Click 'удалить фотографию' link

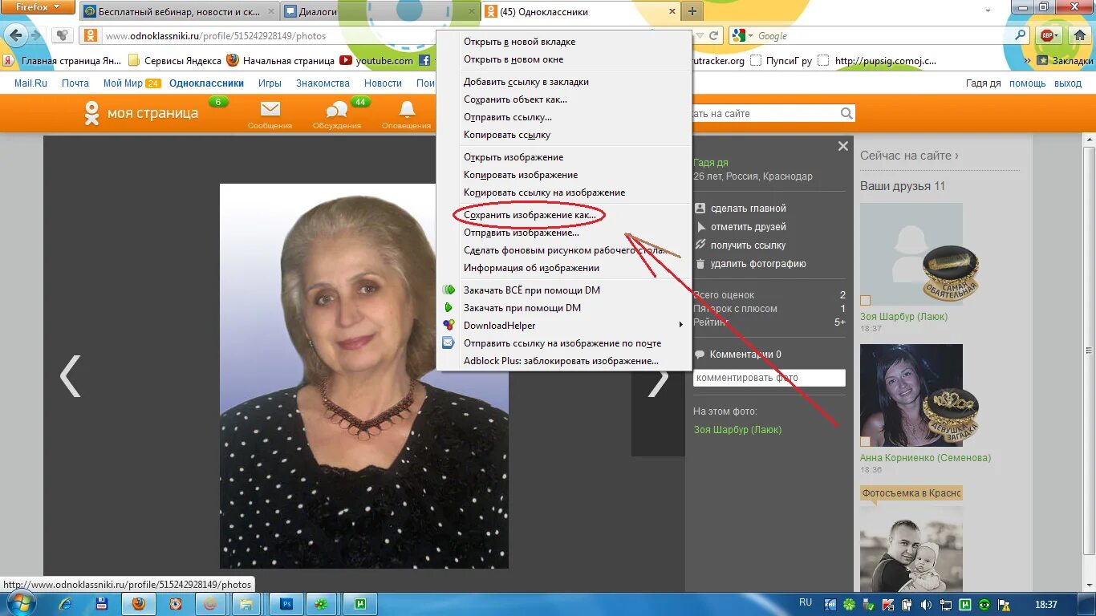click(x=758, y=264)
